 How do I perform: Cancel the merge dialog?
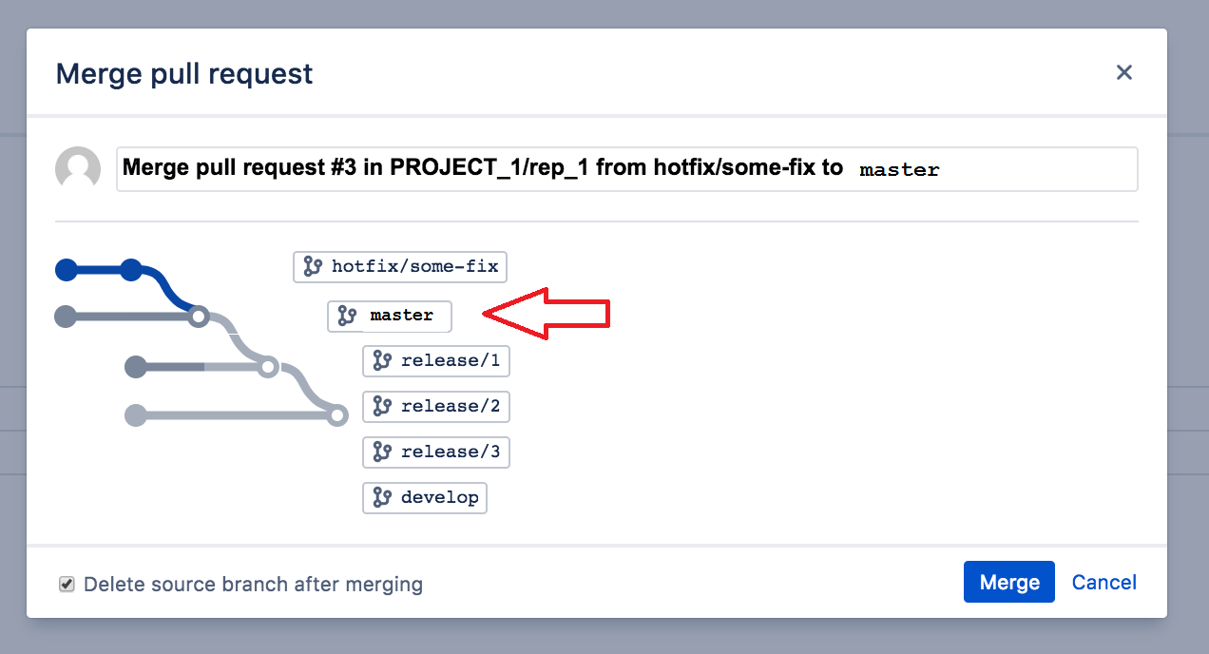point(1104,582)
